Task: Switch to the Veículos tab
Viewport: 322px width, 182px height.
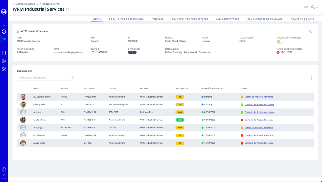Action: click(158, 19)
